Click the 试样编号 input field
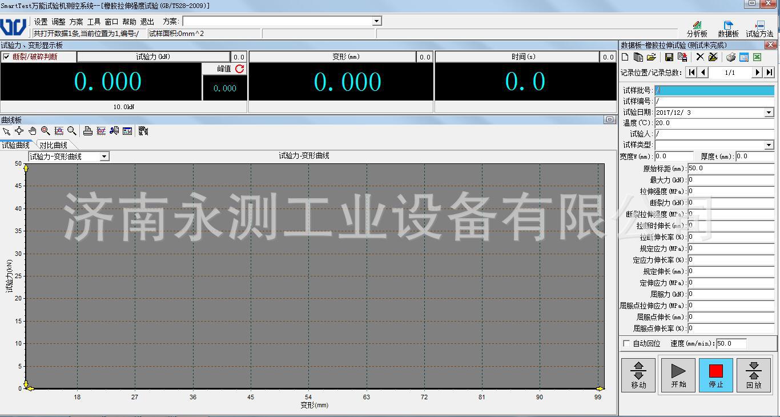780x417 pixels. (x=714, y=101)
